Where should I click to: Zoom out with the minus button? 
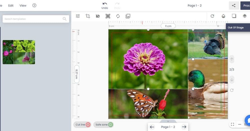[239, 124]
